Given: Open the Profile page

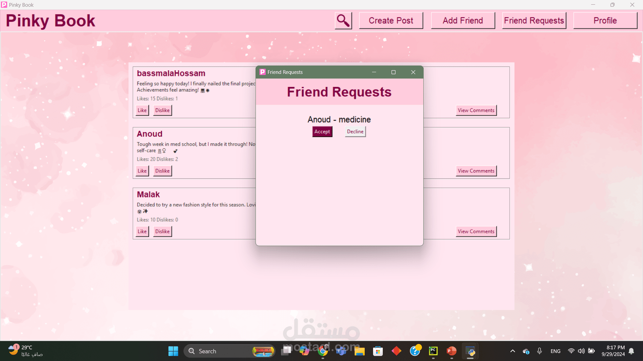Looking at the screenshot, I should pyautogui.click(x=605, y=21).
